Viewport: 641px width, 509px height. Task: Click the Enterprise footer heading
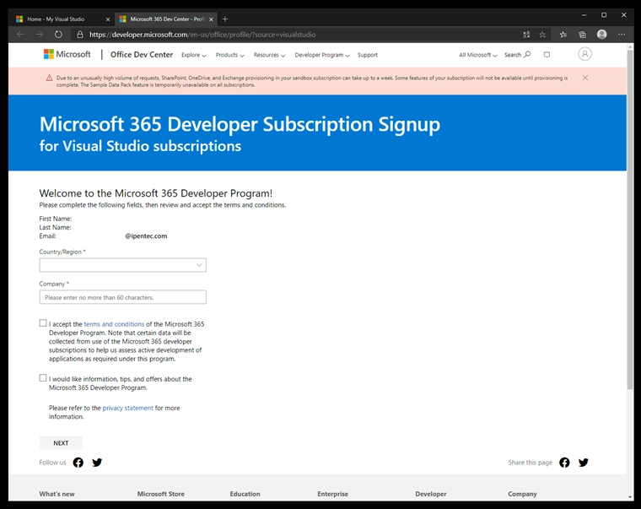tap(333, 494)
